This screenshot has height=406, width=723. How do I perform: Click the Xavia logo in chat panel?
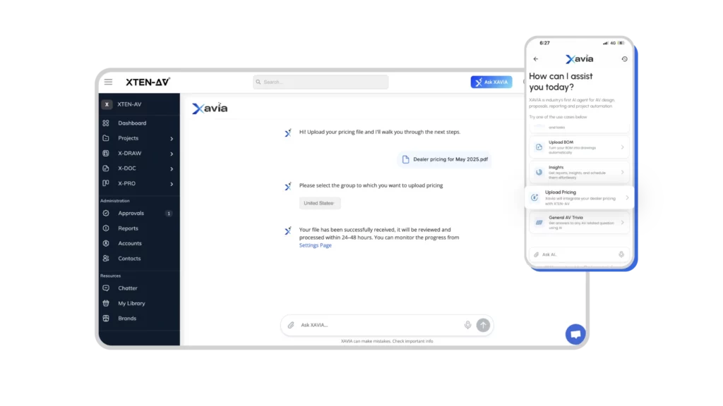[x=210, y=108]
